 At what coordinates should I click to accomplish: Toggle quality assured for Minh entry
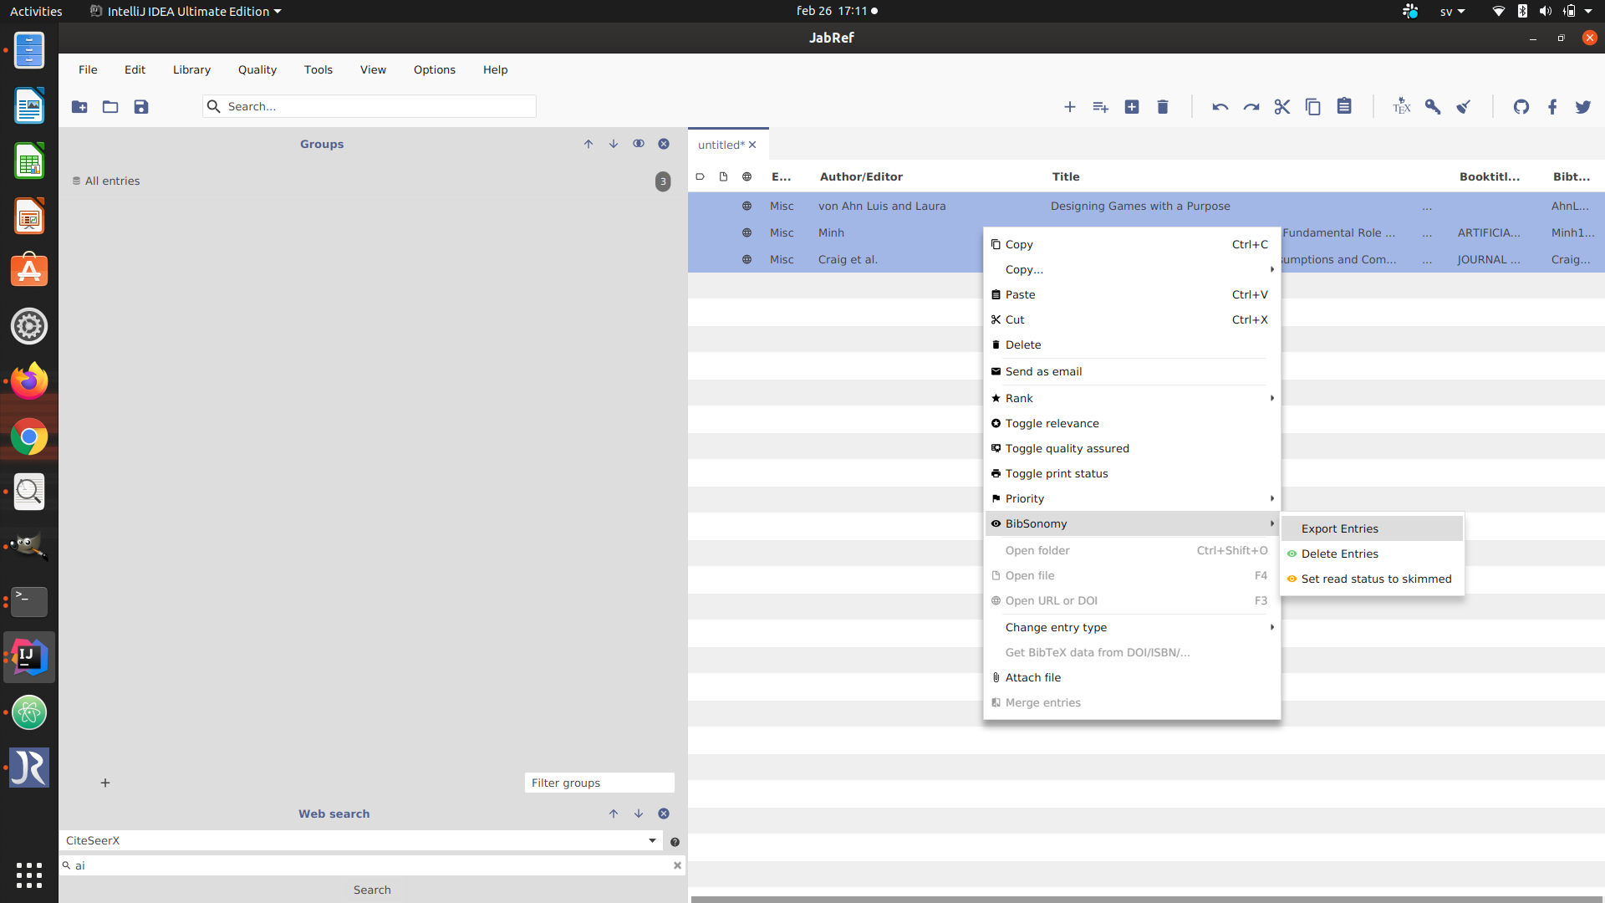(x=1066, y=447)
